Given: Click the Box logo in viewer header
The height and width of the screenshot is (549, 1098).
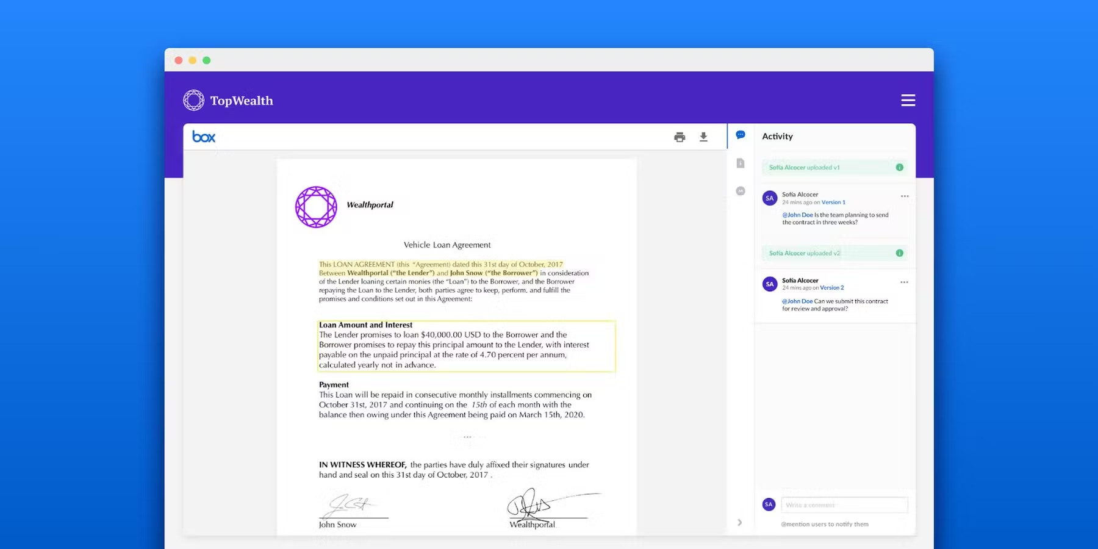Looking at the screenshot, I should coord(204,137).
